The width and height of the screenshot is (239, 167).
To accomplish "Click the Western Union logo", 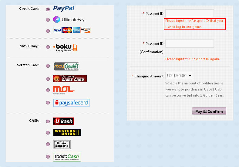I will coord(67,132).
